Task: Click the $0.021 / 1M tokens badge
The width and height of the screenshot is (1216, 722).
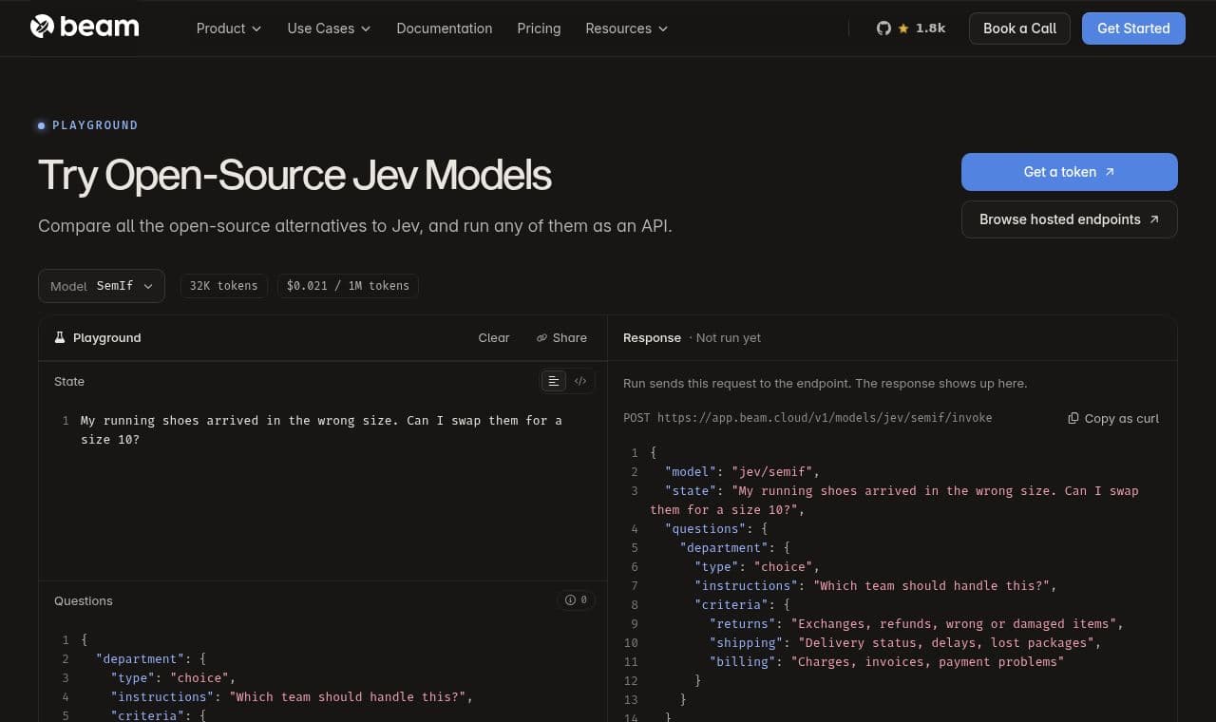Action: coord(348,286)
